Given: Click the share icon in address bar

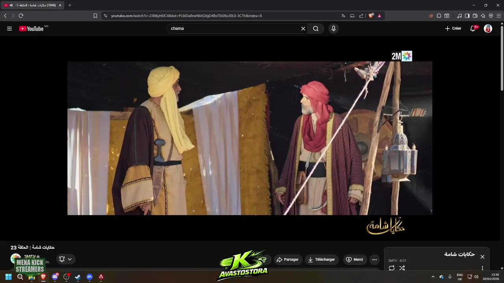Looking at the screenshot, I should tap(361, 16).
